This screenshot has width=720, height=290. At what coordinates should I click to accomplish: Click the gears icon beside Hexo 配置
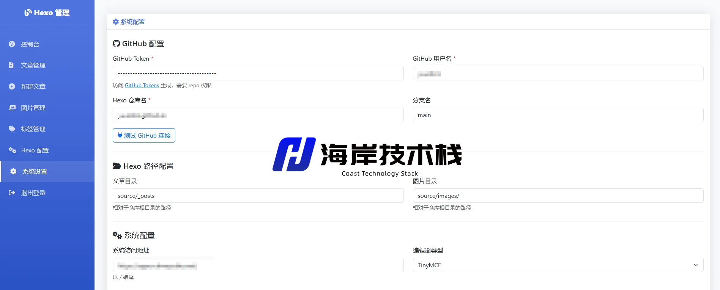(x=13, y=150)
